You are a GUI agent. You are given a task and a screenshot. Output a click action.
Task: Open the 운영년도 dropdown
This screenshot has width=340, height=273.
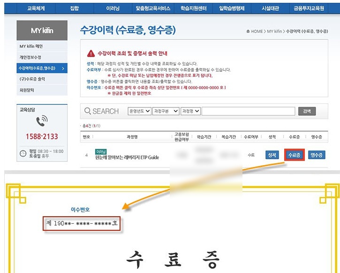(x=139, y=111)
